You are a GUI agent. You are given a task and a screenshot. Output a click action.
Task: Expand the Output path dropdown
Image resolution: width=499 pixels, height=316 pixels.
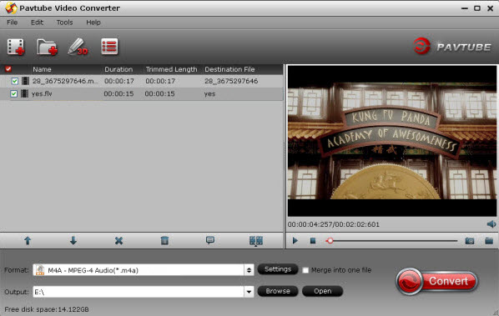[x=249, y=292]
